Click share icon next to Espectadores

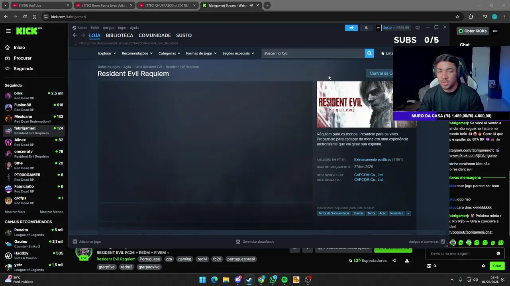pyautogui.click(x=394, y=261)
